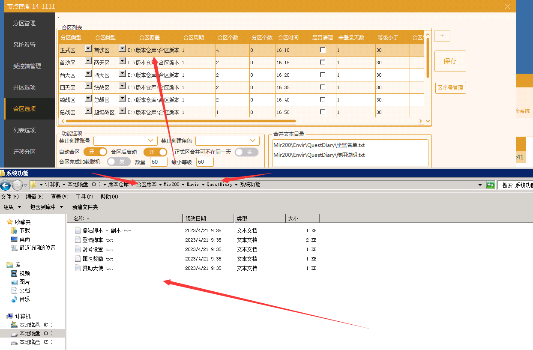This screenshot has width=533, height=350.
Task: Turn off the 自动合区 toggle
Action: coord(95,152)
